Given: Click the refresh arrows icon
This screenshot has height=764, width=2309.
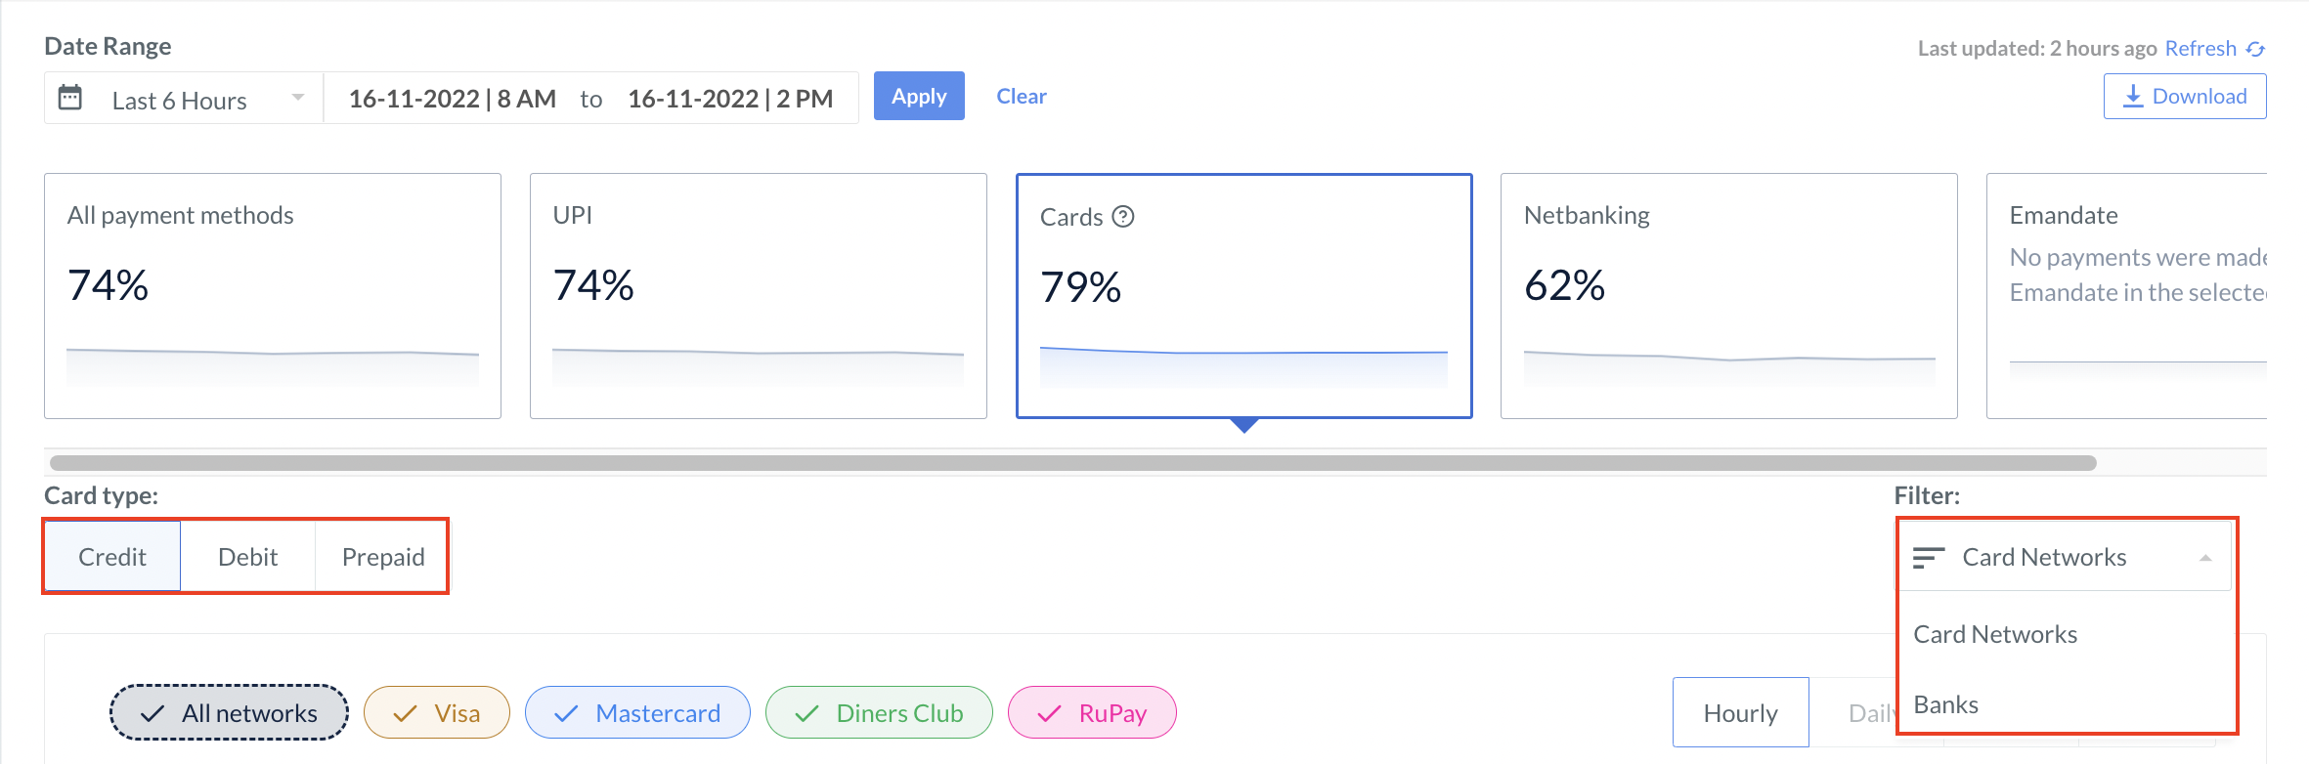Looking at the screenshot, I should coord(2255,49).
